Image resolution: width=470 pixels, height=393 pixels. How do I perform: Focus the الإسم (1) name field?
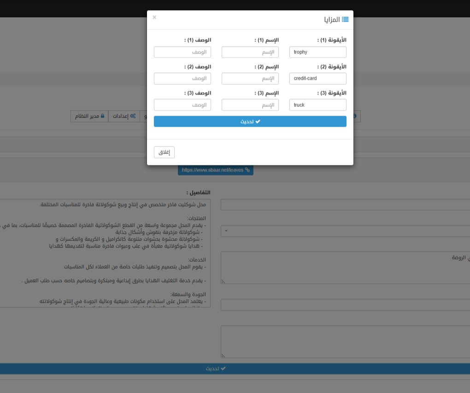tap(250, 52)
